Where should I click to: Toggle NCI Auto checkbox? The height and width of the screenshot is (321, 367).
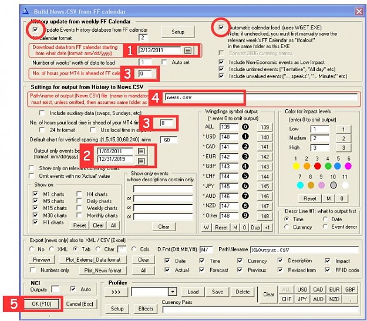(x=73, y=289)
